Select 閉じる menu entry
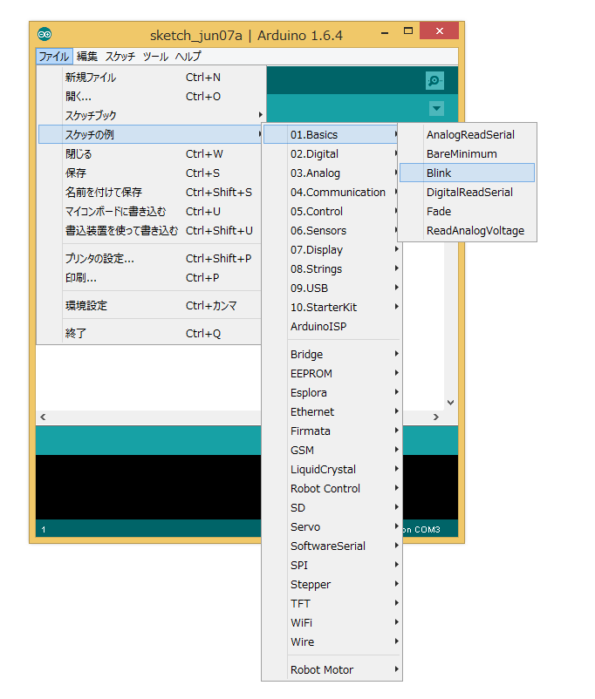Viewport: 595px width, 699px height. coord(150,153)
